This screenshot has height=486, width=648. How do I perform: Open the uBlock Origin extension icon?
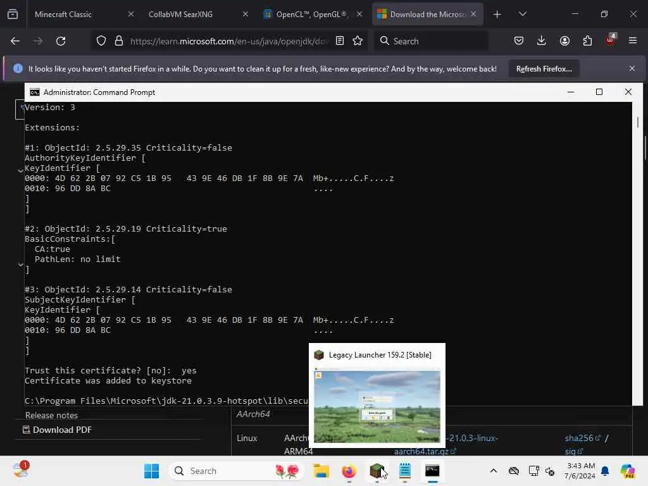coord(611,40)
